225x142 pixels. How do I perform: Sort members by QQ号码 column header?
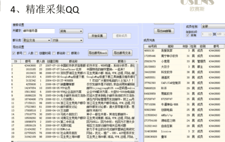pos(152,46)
